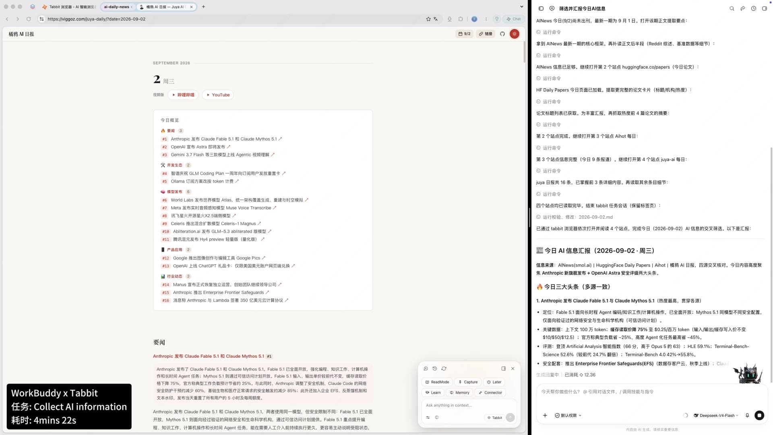Select the Tabbit model chip

(x=495, y=418)
